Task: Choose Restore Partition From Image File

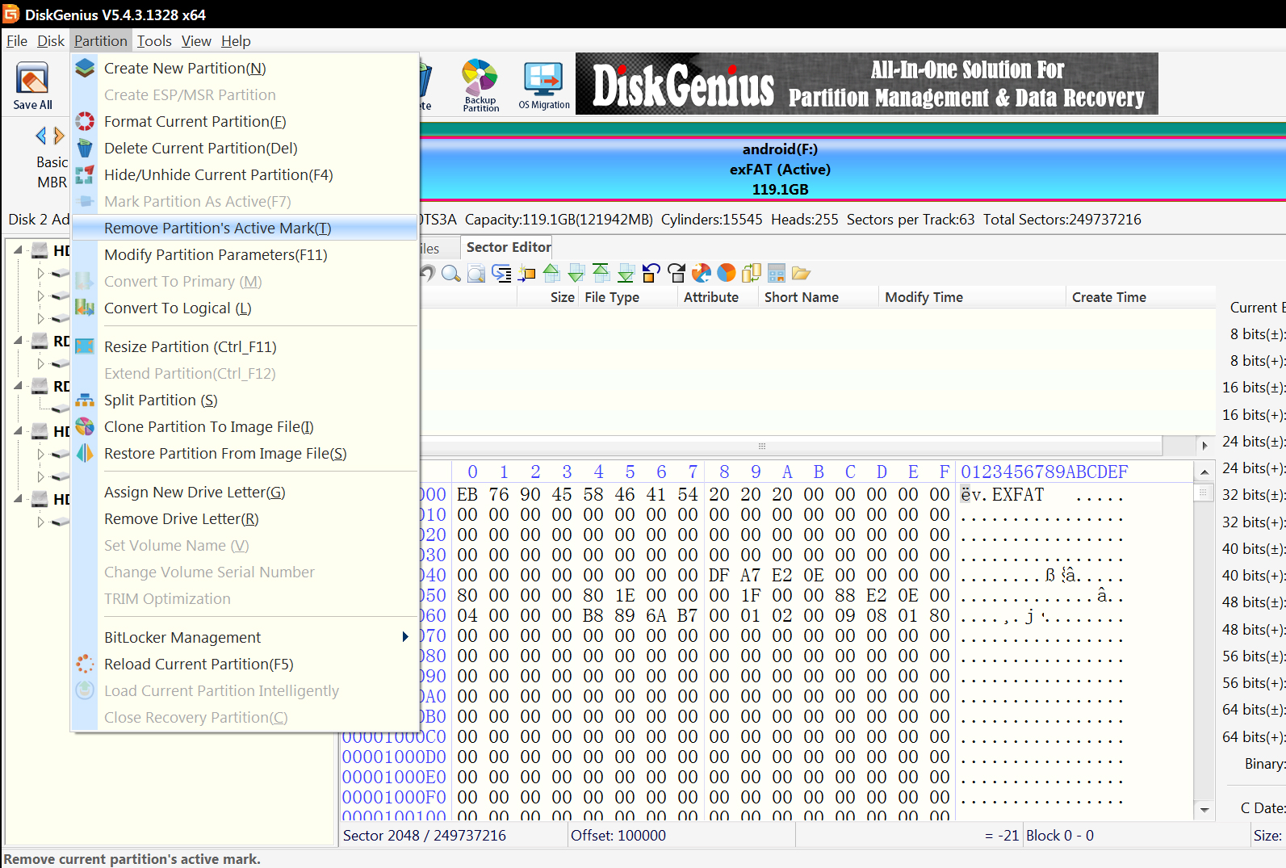Action: (x=245, y=454)
